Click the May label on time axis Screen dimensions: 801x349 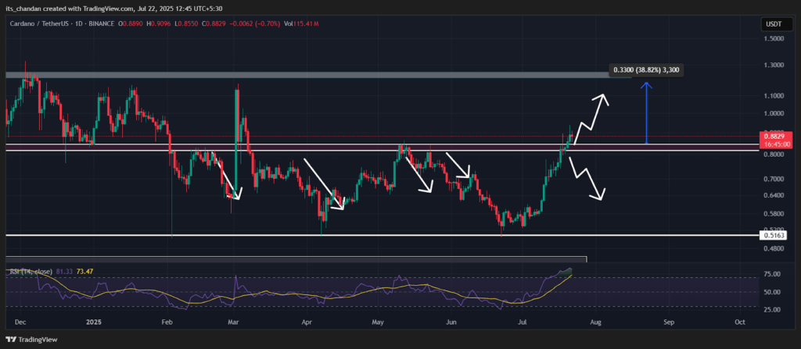[378, 322]
